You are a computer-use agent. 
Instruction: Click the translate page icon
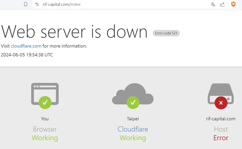tap(213, 4)
